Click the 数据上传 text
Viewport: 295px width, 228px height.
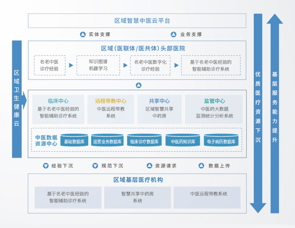[x=219, y=166]
